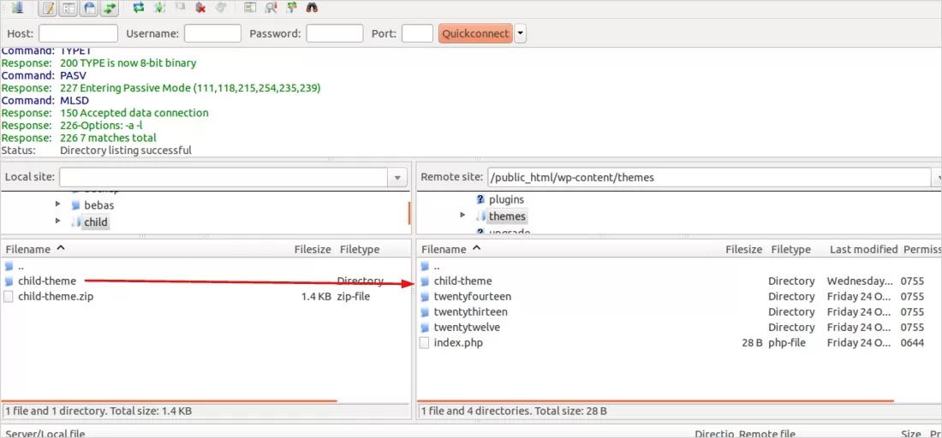Open the Site Manager icon
This screenshot has height=438, width=942.
point(16,9)
